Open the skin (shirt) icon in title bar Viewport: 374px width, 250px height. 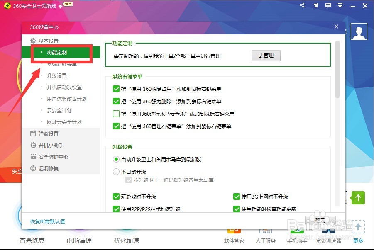pos(316,5)
